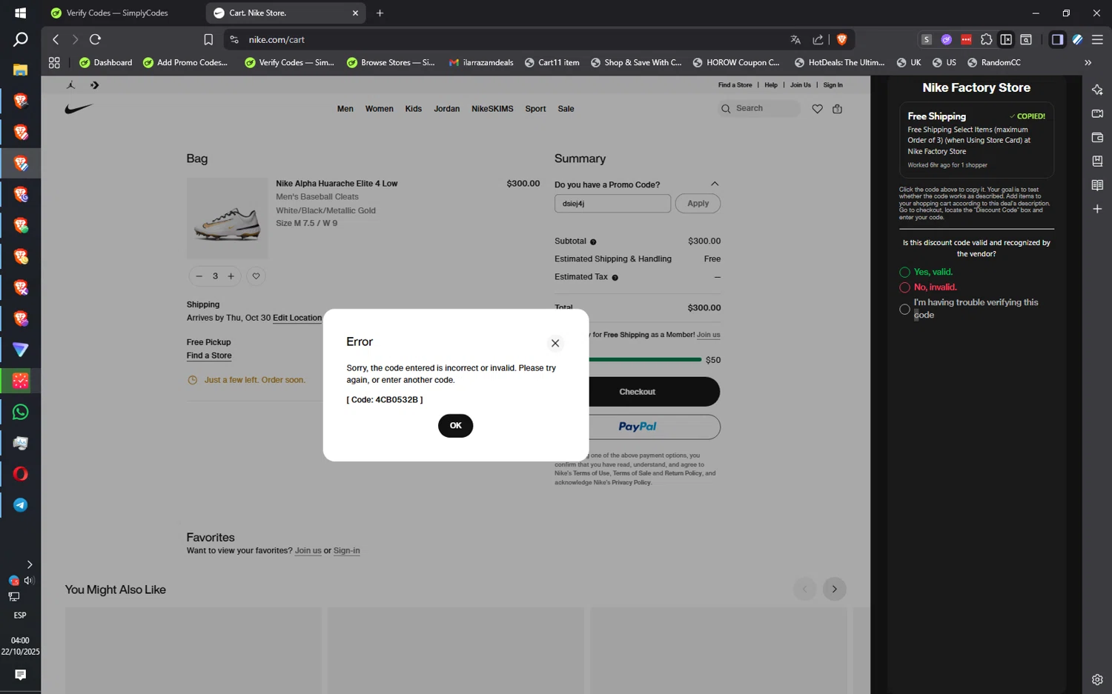
Task: Click the promo code input field
Action: 612,204
